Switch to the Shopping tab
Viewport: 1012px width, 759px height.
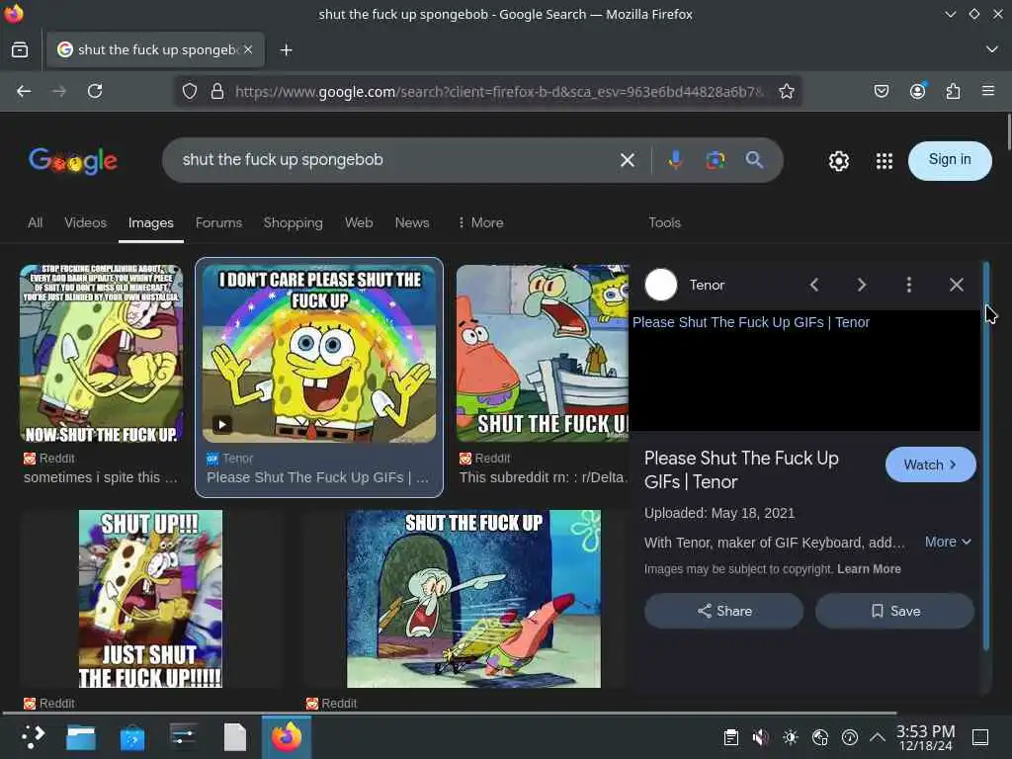(293, 222)
